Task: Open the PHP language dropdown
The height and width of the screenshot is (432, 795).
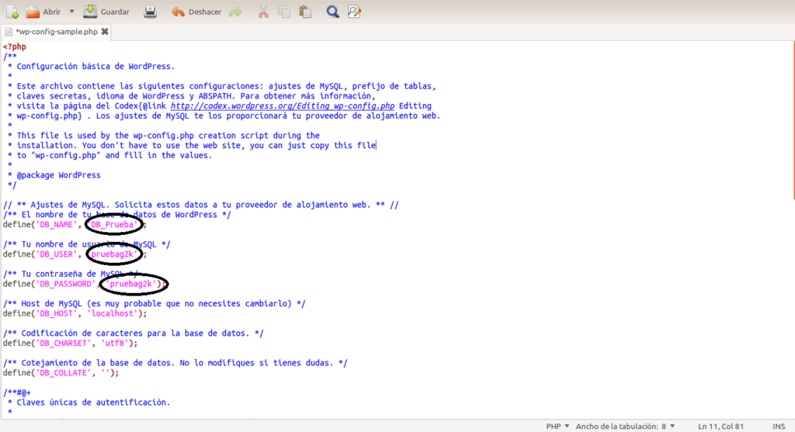Action: pyautogui.click(x=557, y=427)
